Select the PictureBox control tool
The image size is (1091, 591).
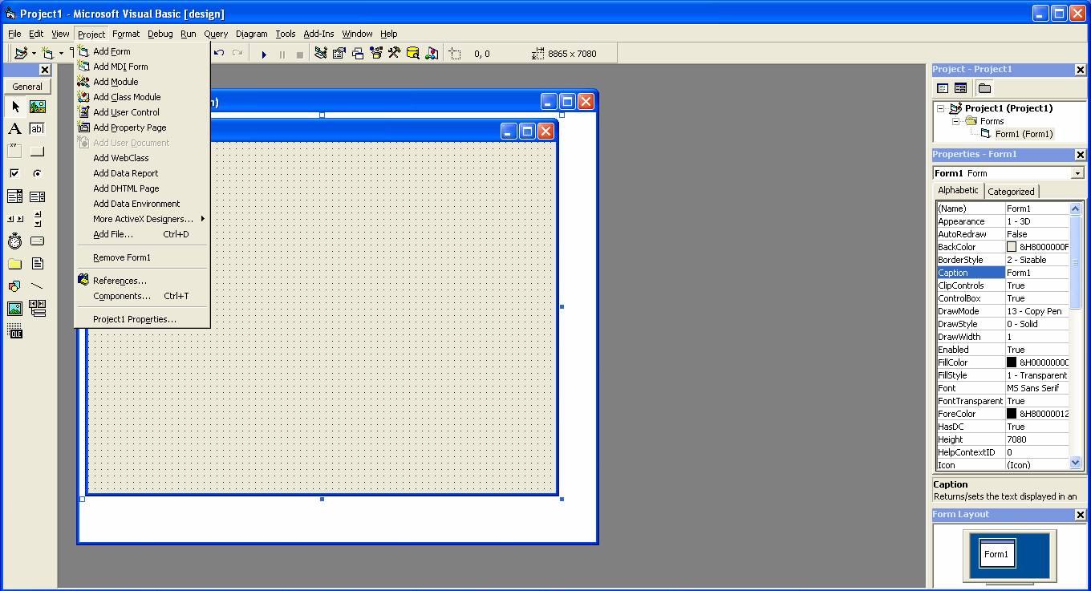pyautogui.click(x=37, y=107)
